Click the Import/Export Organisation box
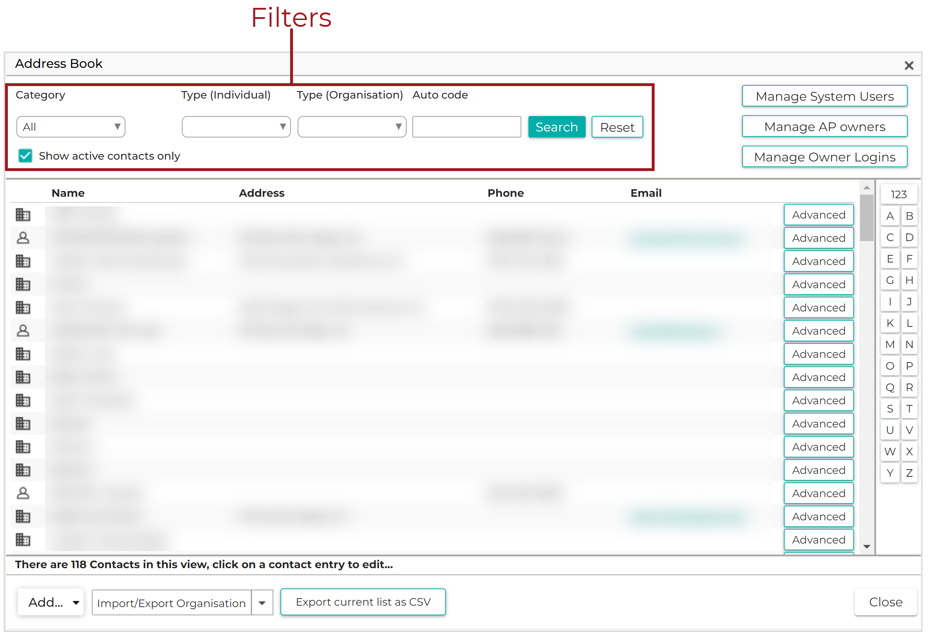The image size is (929, 636). pyautogui.click(x=172, y=603)
